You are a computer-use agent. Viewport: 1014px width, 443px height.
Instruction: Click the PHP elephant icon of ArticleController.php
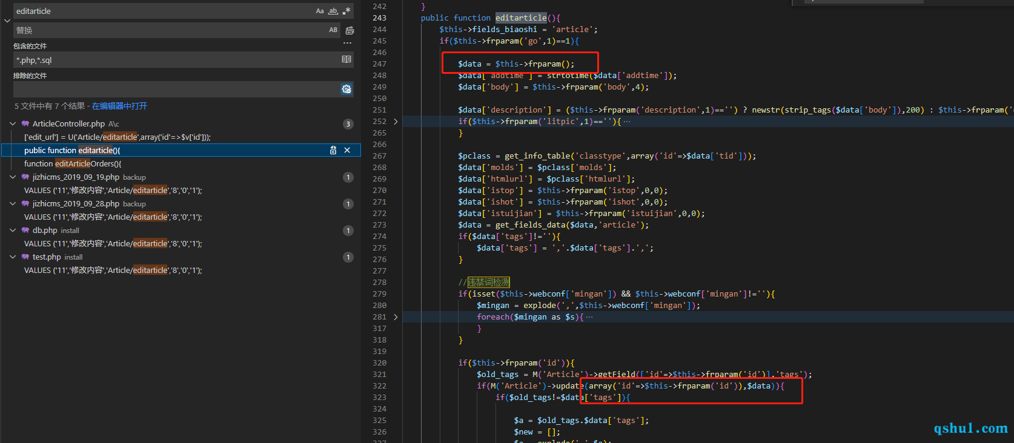tap(25, 123)
